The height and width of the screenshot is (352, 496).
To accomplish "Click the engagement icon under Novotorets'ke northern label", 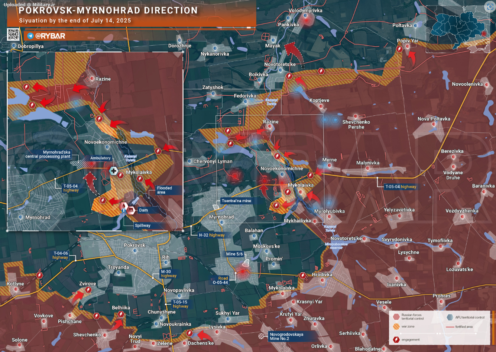I will pos(289,76).
